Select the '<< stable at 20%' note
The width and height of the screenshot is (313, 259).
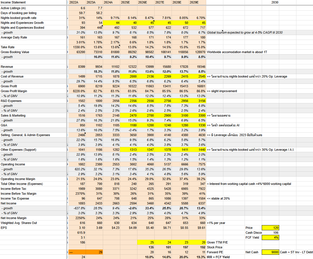(x=218, y=198)
